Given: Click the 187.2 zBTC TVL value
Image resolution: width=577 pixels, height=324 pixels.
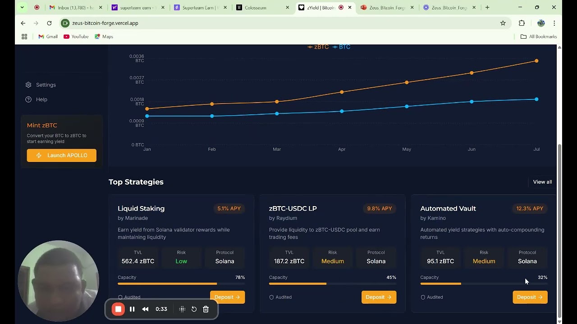Looking at the screenshot, I should tap(289, 261).
